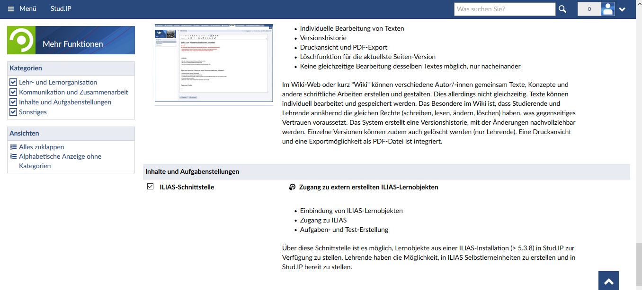Click 'Zugang zu extern erstellten ILIAS-Lernobjekten' heading
642x290 pixels.
pos(369,187)
